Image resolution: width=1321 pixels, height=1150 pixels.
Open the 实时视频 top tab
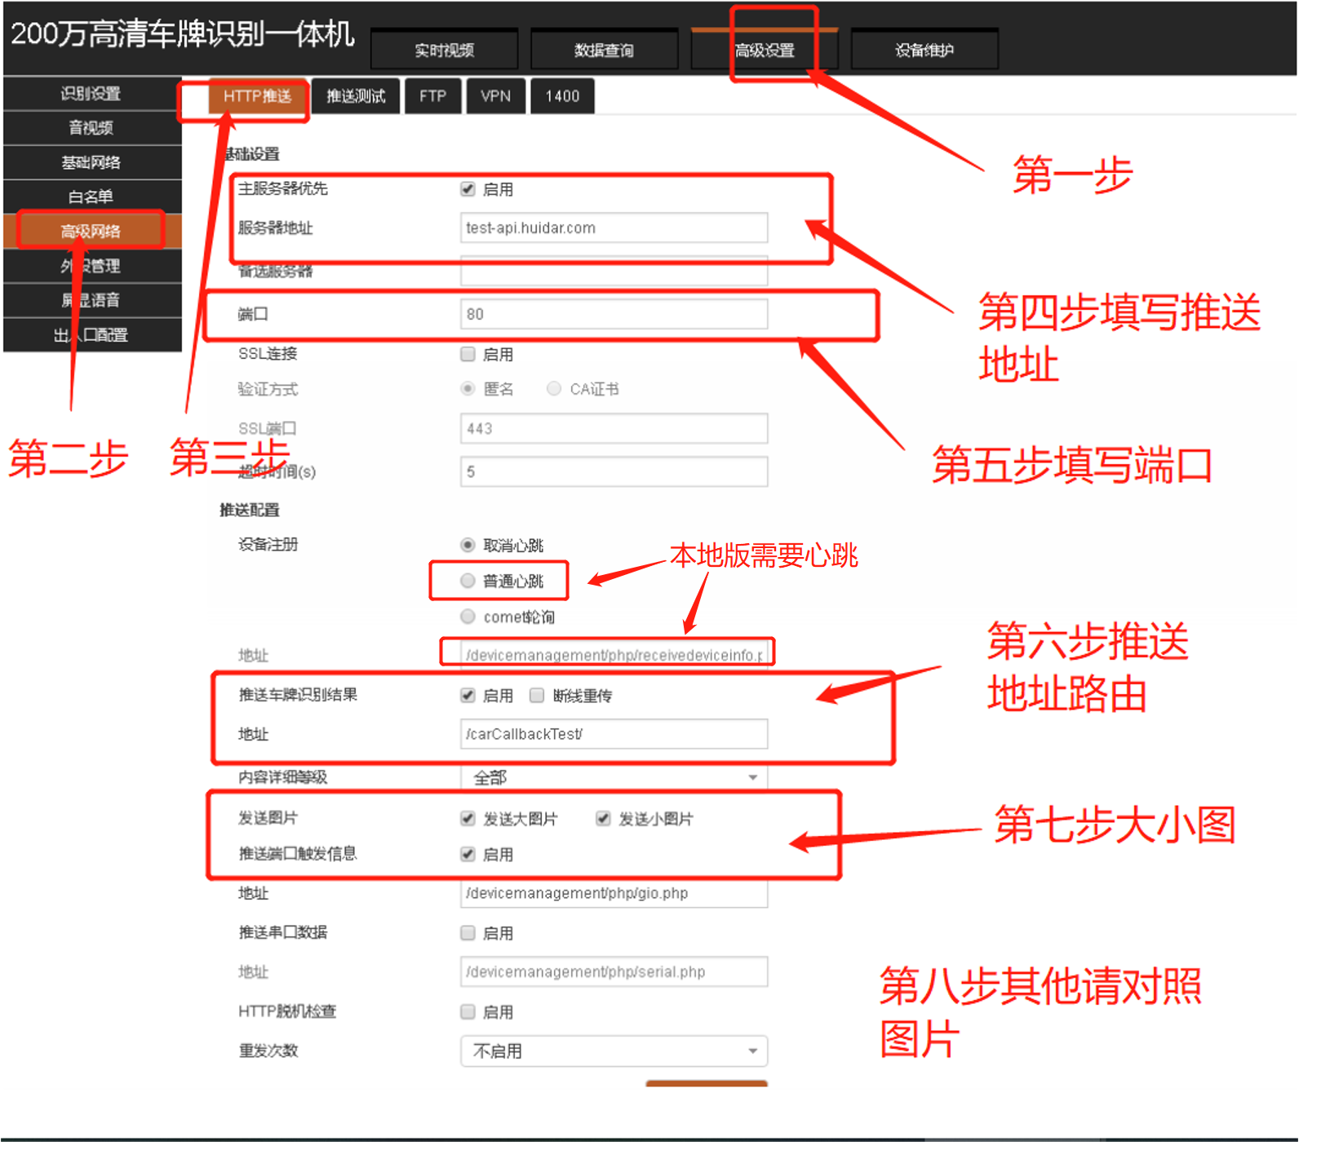[444, 51]
